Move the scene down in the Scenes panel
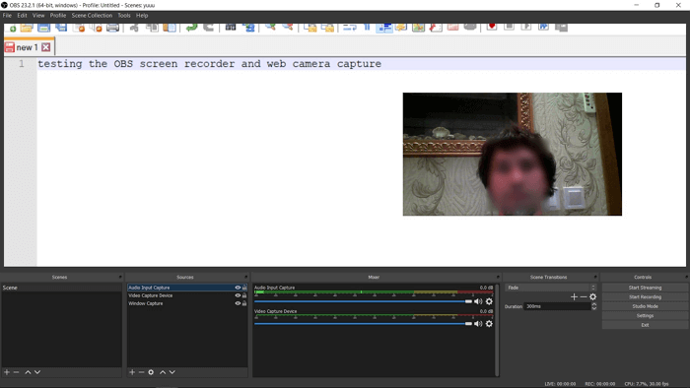This screenshot has height=388, width=690. click(37, 372)
